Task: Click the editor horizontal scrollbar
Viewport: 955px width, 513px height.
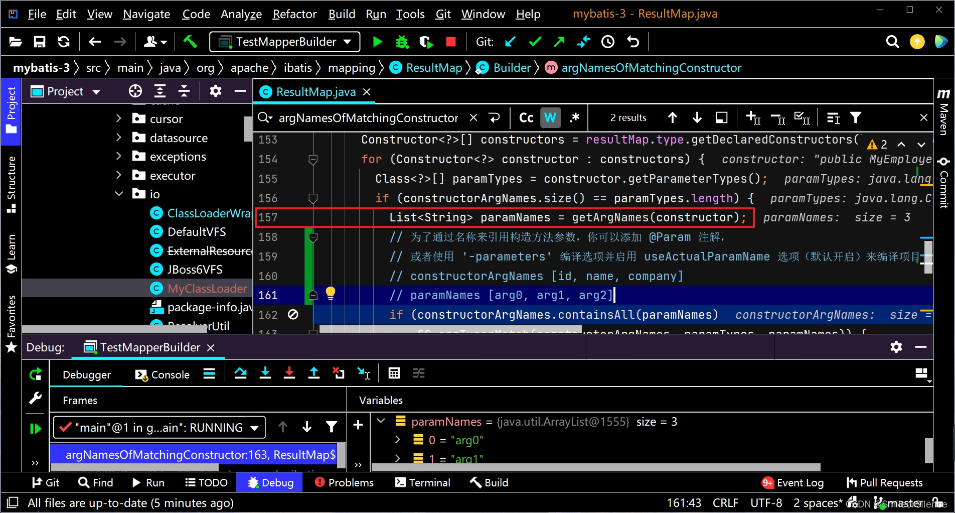Action: coord(451,329)
